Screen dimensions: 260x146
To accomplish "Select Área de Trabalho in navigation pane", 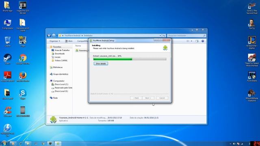I will (x=61, y=50).
